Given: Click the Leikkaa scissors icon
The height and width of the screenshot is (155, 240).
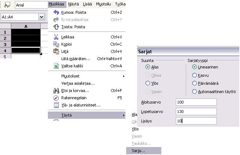Looking at the screenshot, I should 56,37.
